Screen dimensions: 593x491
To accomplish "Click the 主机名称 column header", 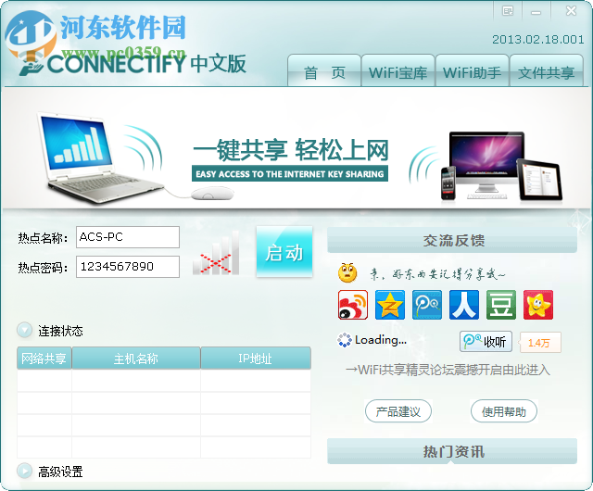I will 136,358.
